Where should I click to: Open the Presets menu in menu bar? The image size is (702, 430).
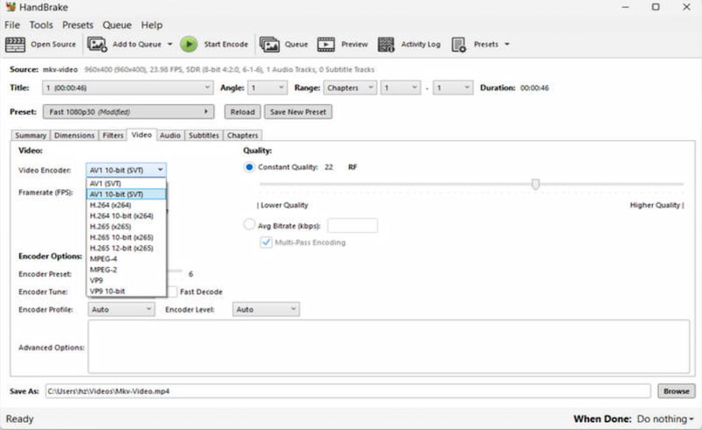tap(77, 25)
